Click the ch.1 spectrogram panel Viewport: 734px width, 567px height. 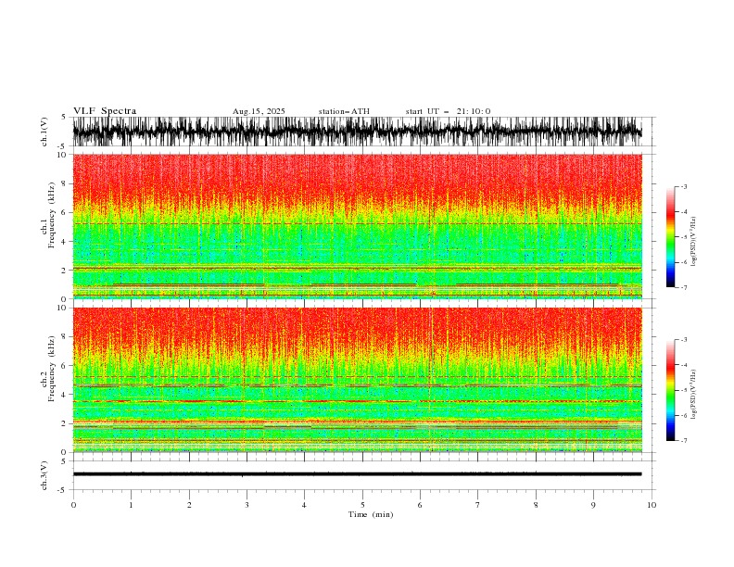click(357, 226)
